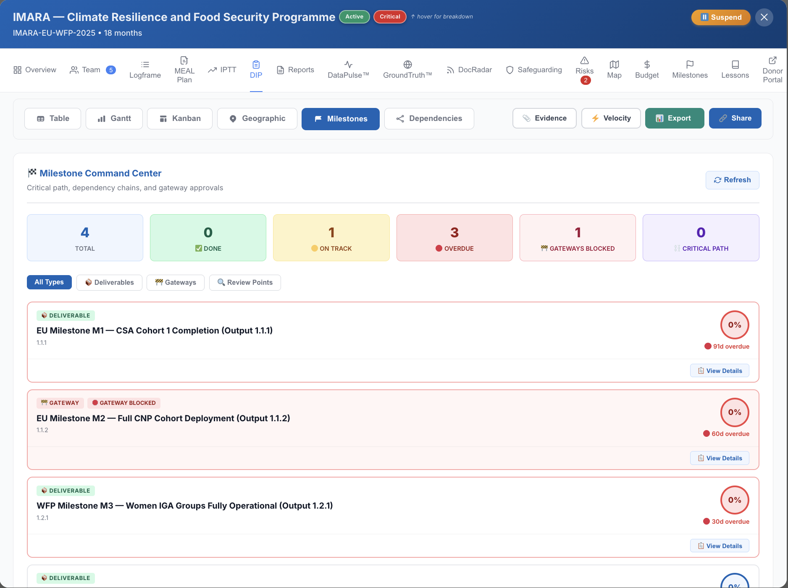
Task: Filter milestones by Review Points
Action: tap(245, 282)
